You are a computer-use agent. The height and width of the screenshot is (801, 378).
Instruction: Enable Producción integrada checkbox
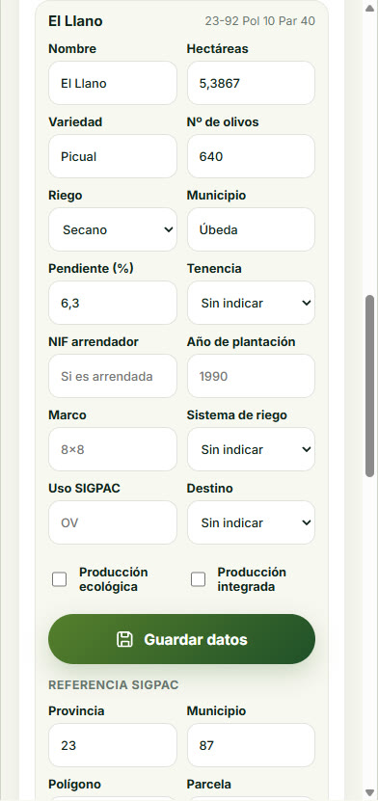[x=199, y=579]
